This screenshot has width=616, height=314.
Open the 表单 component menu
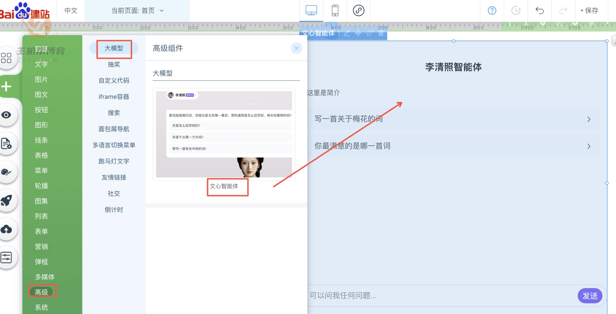[41, 231]
